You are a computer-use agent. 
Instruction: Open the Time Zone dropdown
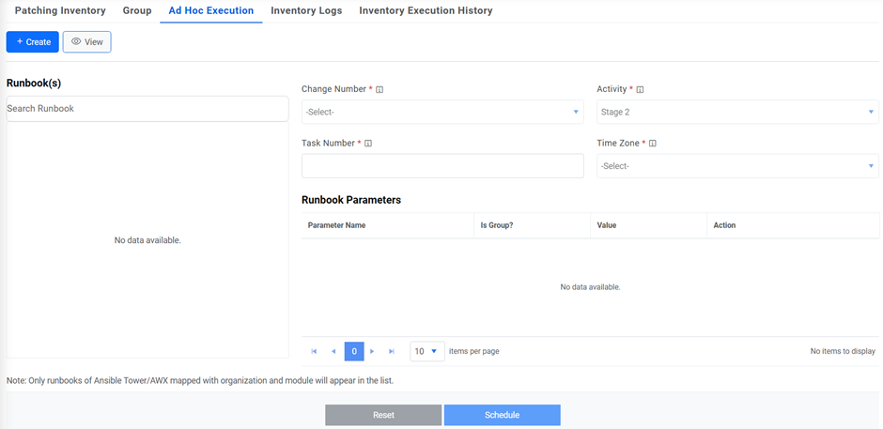pos(737,166)
